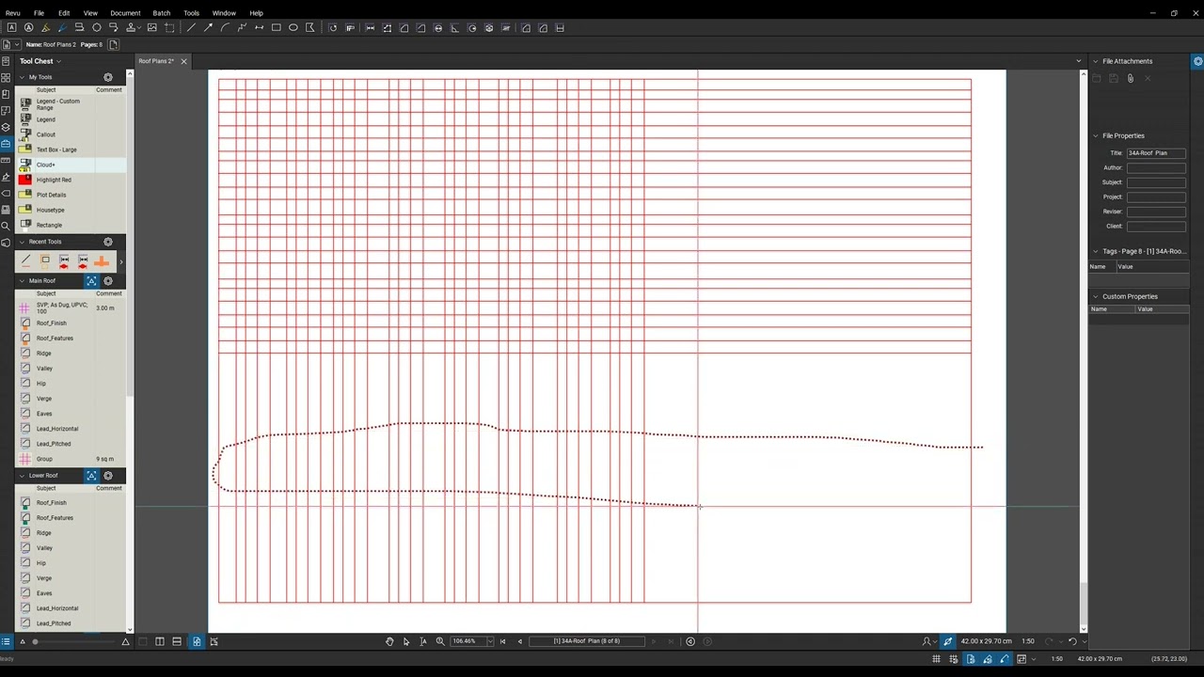Select the Valley tool under Main Roof
Screen dimensions: 1204x677
(71, 369)
